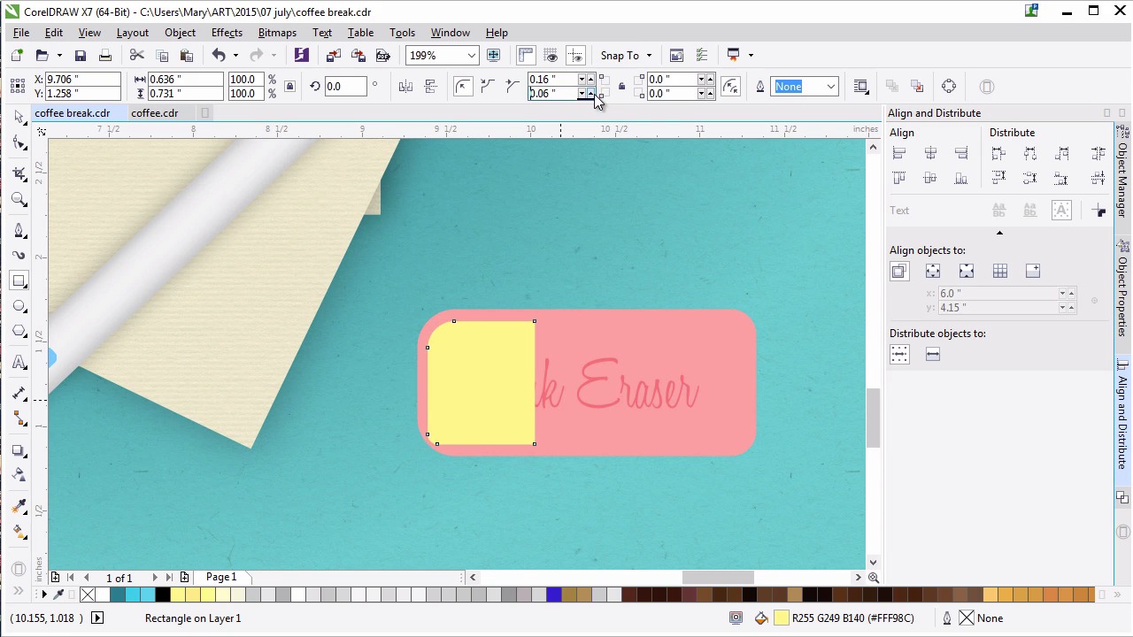Viewport: 1133px width, 637px height.
Task: Pick the blue swatch in color palette
Action: 554,595
